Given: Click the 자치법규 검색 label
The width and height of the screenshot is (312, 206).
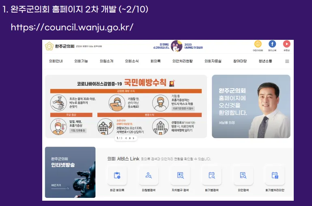Looking at the screenshot, I should [x=180, y=190].
